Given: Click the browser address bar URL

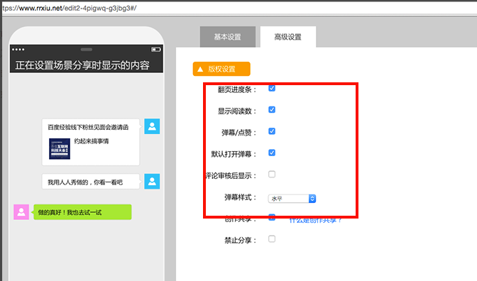Looking at the screenshot, I should [x=70, y=9].
